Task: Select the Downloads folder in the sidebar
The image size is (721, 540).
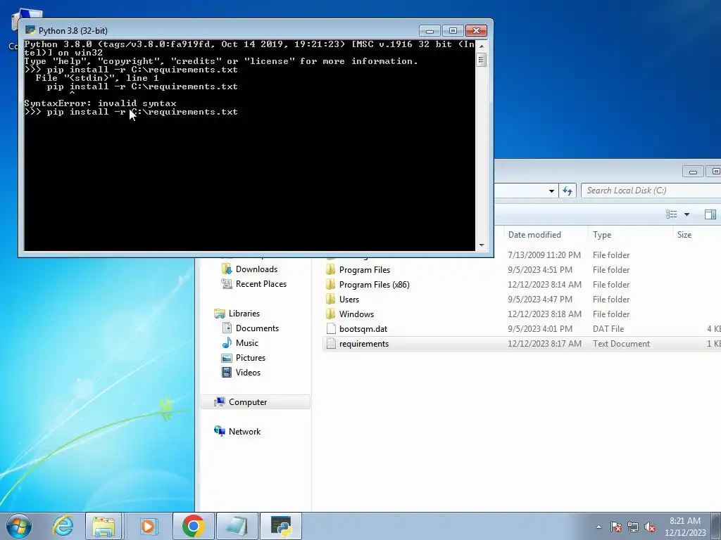Action: coord(256,269)
